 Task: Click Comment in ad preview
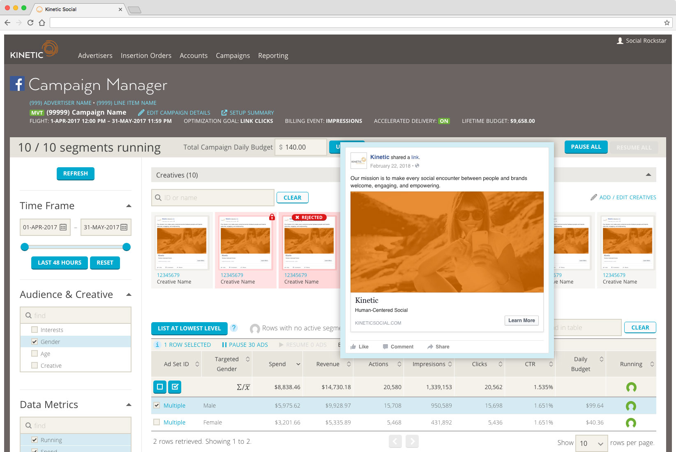pos(398,347)
